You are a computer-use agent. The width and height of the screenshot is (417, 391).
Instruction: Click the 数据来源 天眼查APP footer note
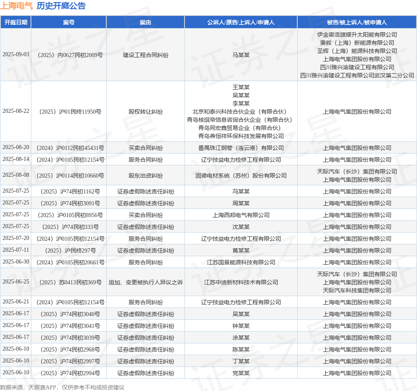62,387
